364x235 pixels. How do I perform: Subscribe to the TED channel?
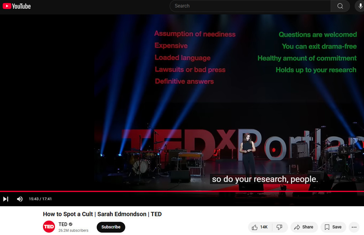pos(111,227)
